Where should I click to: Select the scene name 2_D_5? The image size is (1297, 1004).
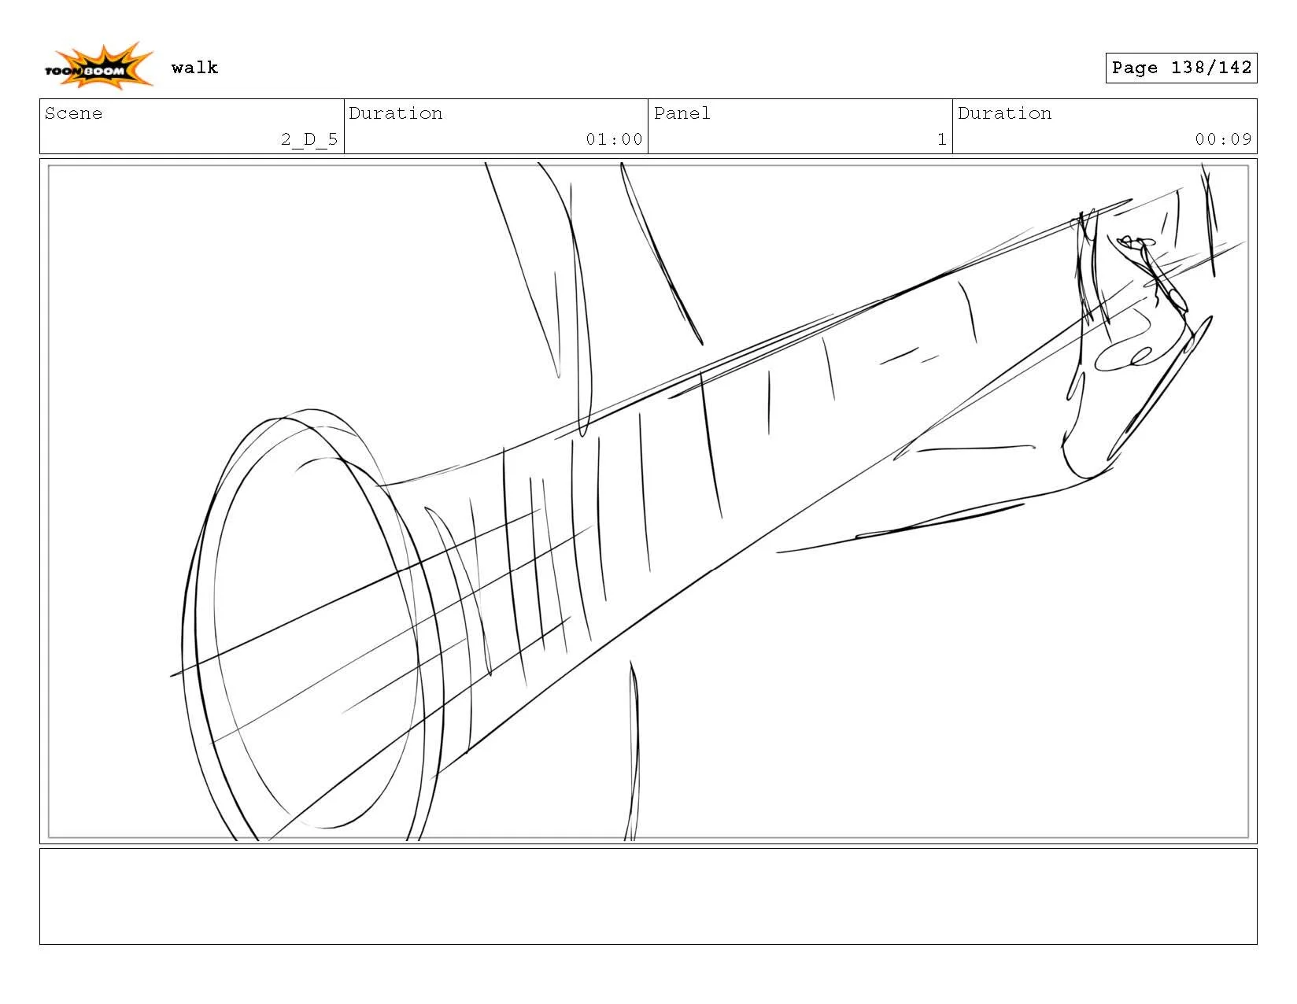click(309, 139)
